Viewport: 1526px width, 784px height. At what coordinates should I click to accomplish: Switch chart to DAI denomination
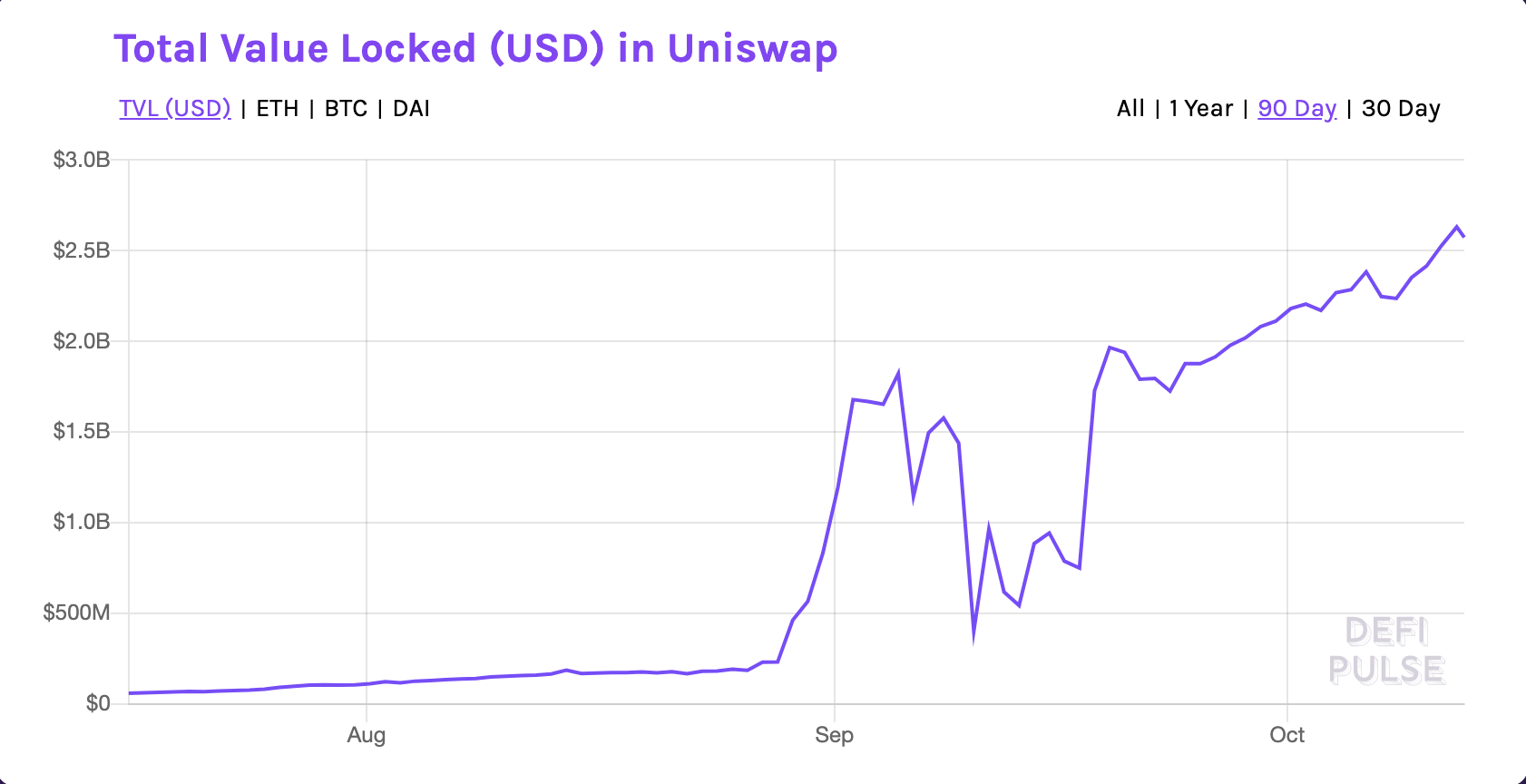[411, 109]
